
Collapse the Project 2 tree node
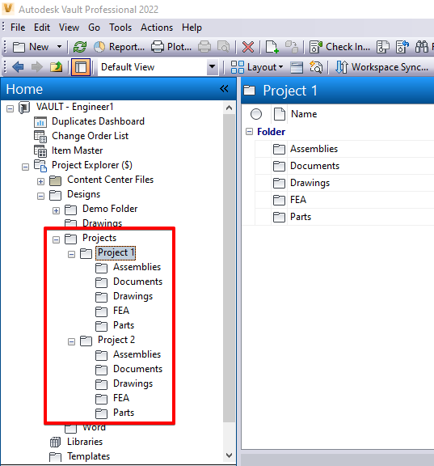coord(71,341)
